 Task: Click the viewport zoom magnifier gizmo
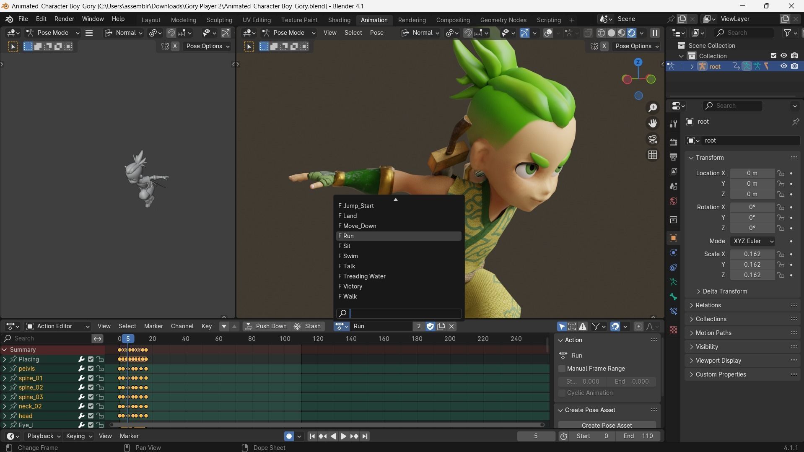653,108
